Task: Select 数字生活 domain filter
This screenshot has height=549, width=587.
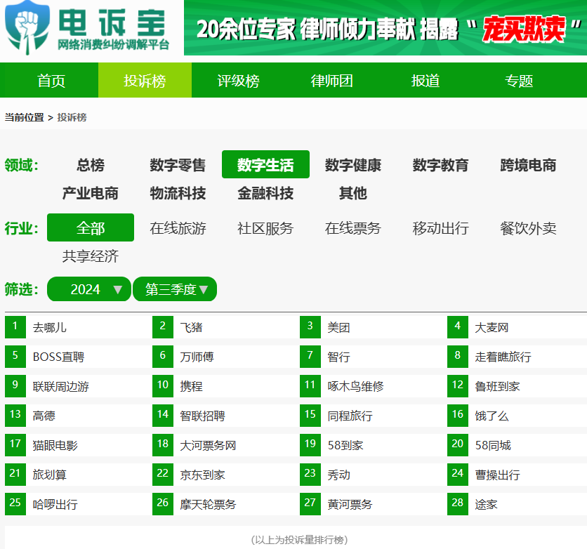Action: (x=266, y=164)
